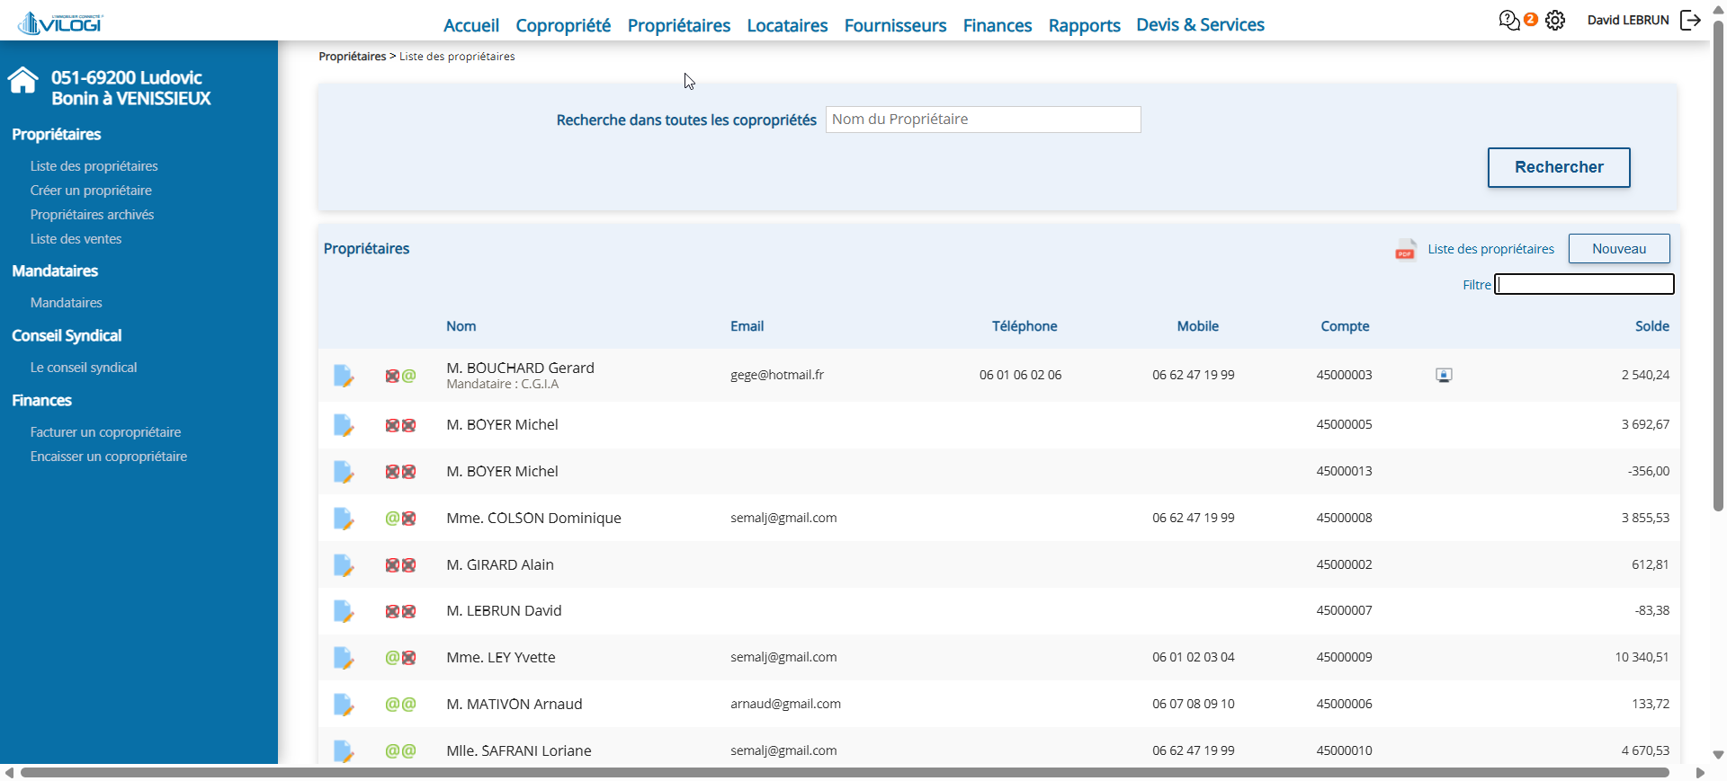Open the settings gear icon

[1555, 20]
